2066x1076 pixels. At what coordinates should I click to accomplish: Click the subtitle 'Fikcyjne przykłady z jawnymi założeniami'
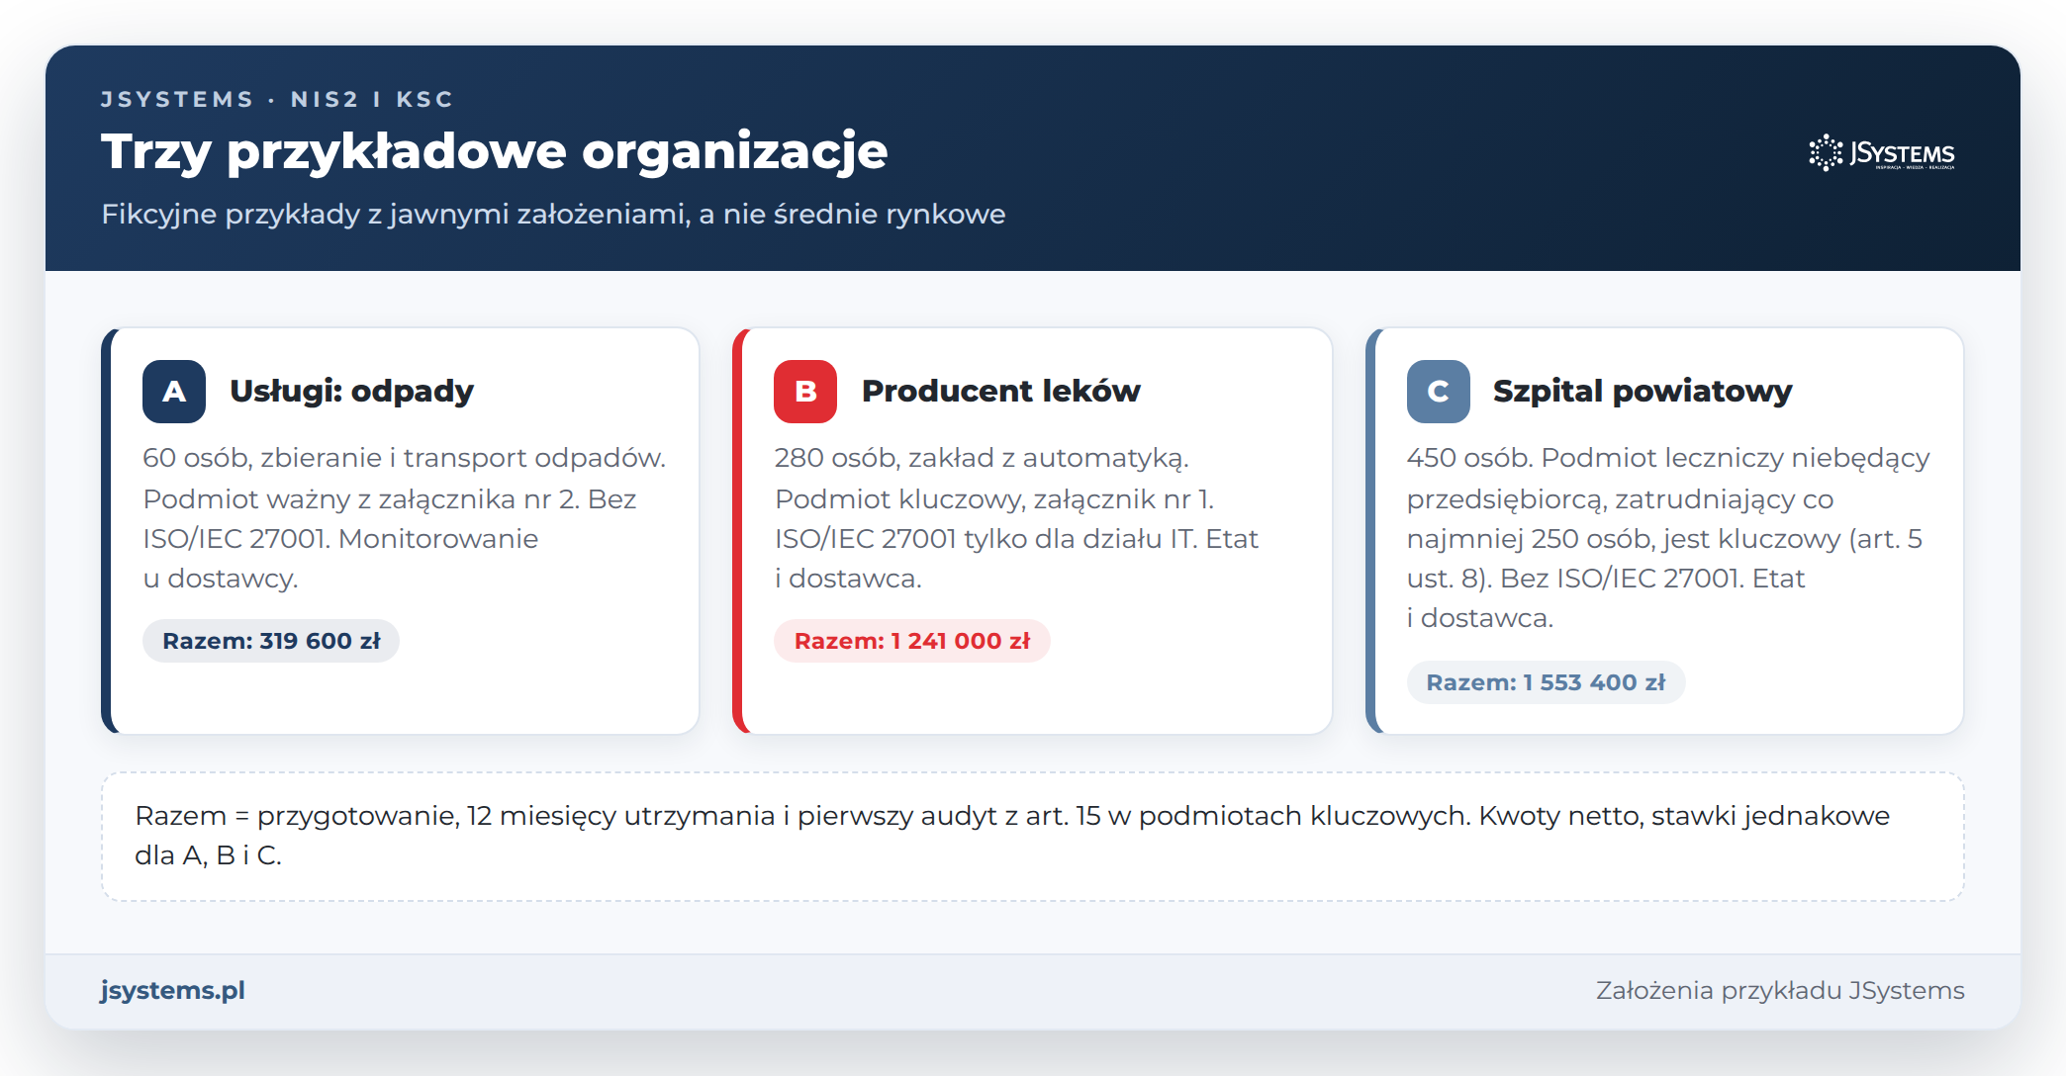click(553, 214)
